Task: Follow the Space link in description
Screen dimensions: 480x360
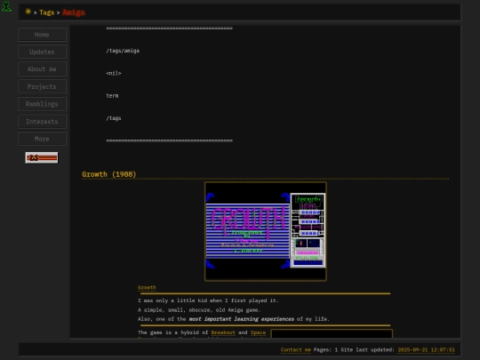Action: coord(258,332)
